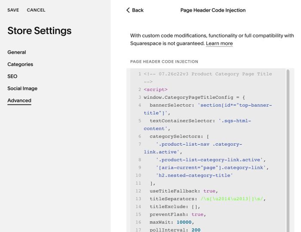Select the Advanced settings section

[19, 101]
